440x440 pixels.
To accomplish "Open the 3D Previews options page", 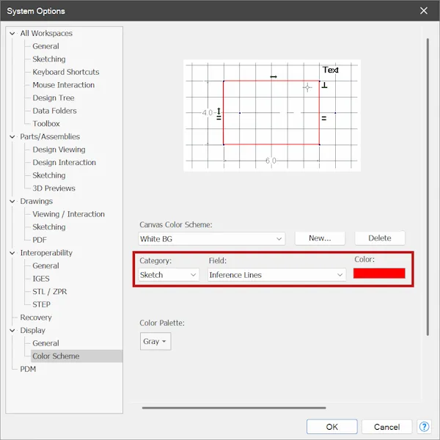I will [x=54, y=188].
